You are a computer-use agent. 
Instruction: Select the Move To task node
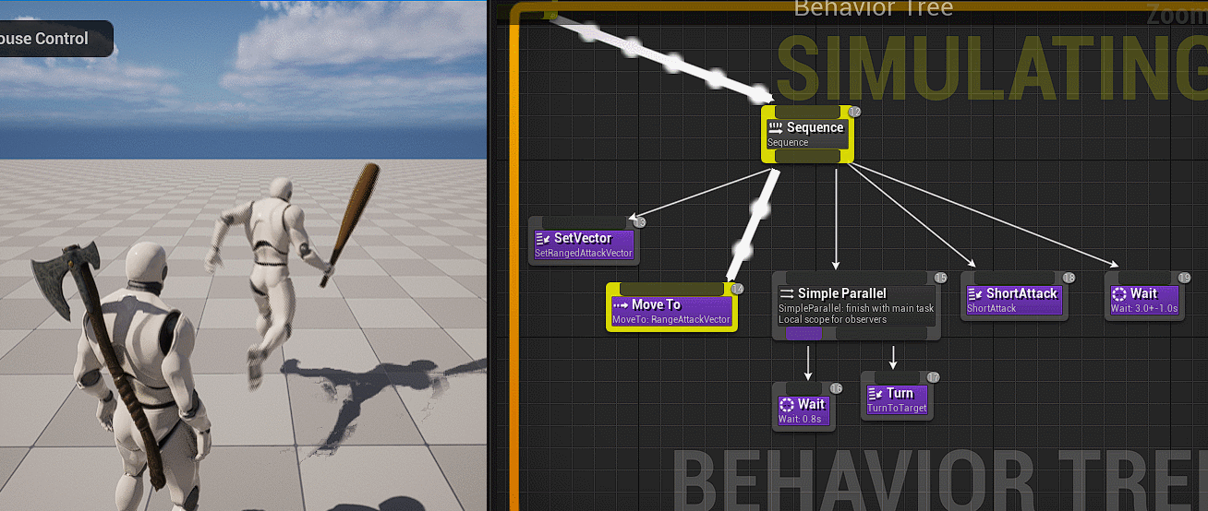point(671,307)
